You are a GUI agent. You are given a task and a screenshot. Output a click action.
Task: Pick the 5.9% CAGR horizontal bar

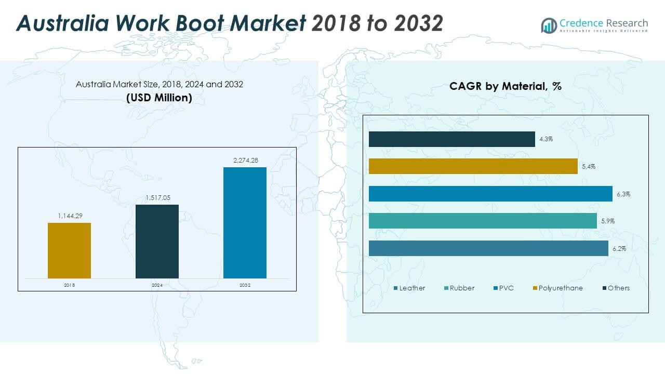tap(483, 221)
